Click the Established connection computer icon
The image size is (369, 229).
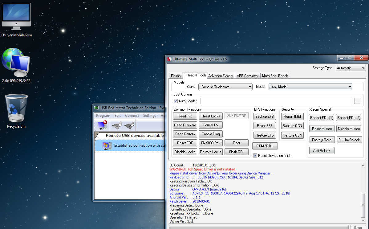pyautogui.click(x=107, y=146)
